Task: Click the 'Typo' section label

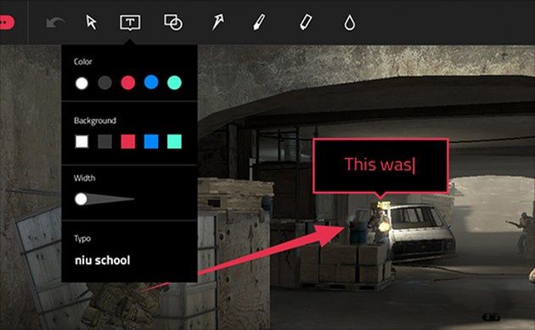Action: [x=82, y=238]
